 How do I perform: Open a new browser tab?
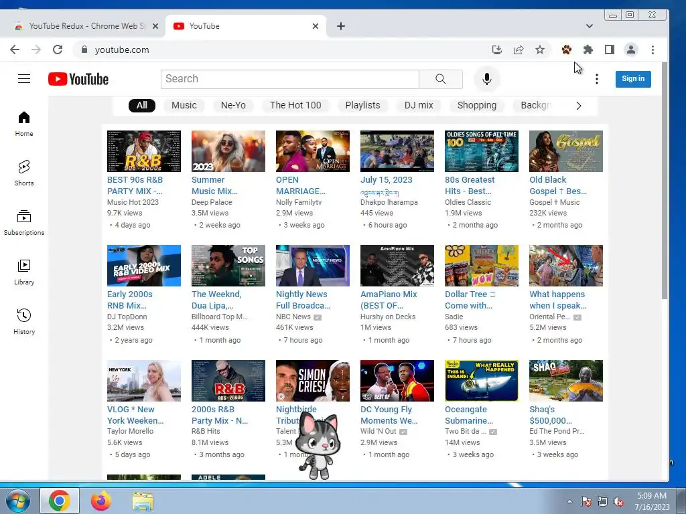[x=341, y=26]
